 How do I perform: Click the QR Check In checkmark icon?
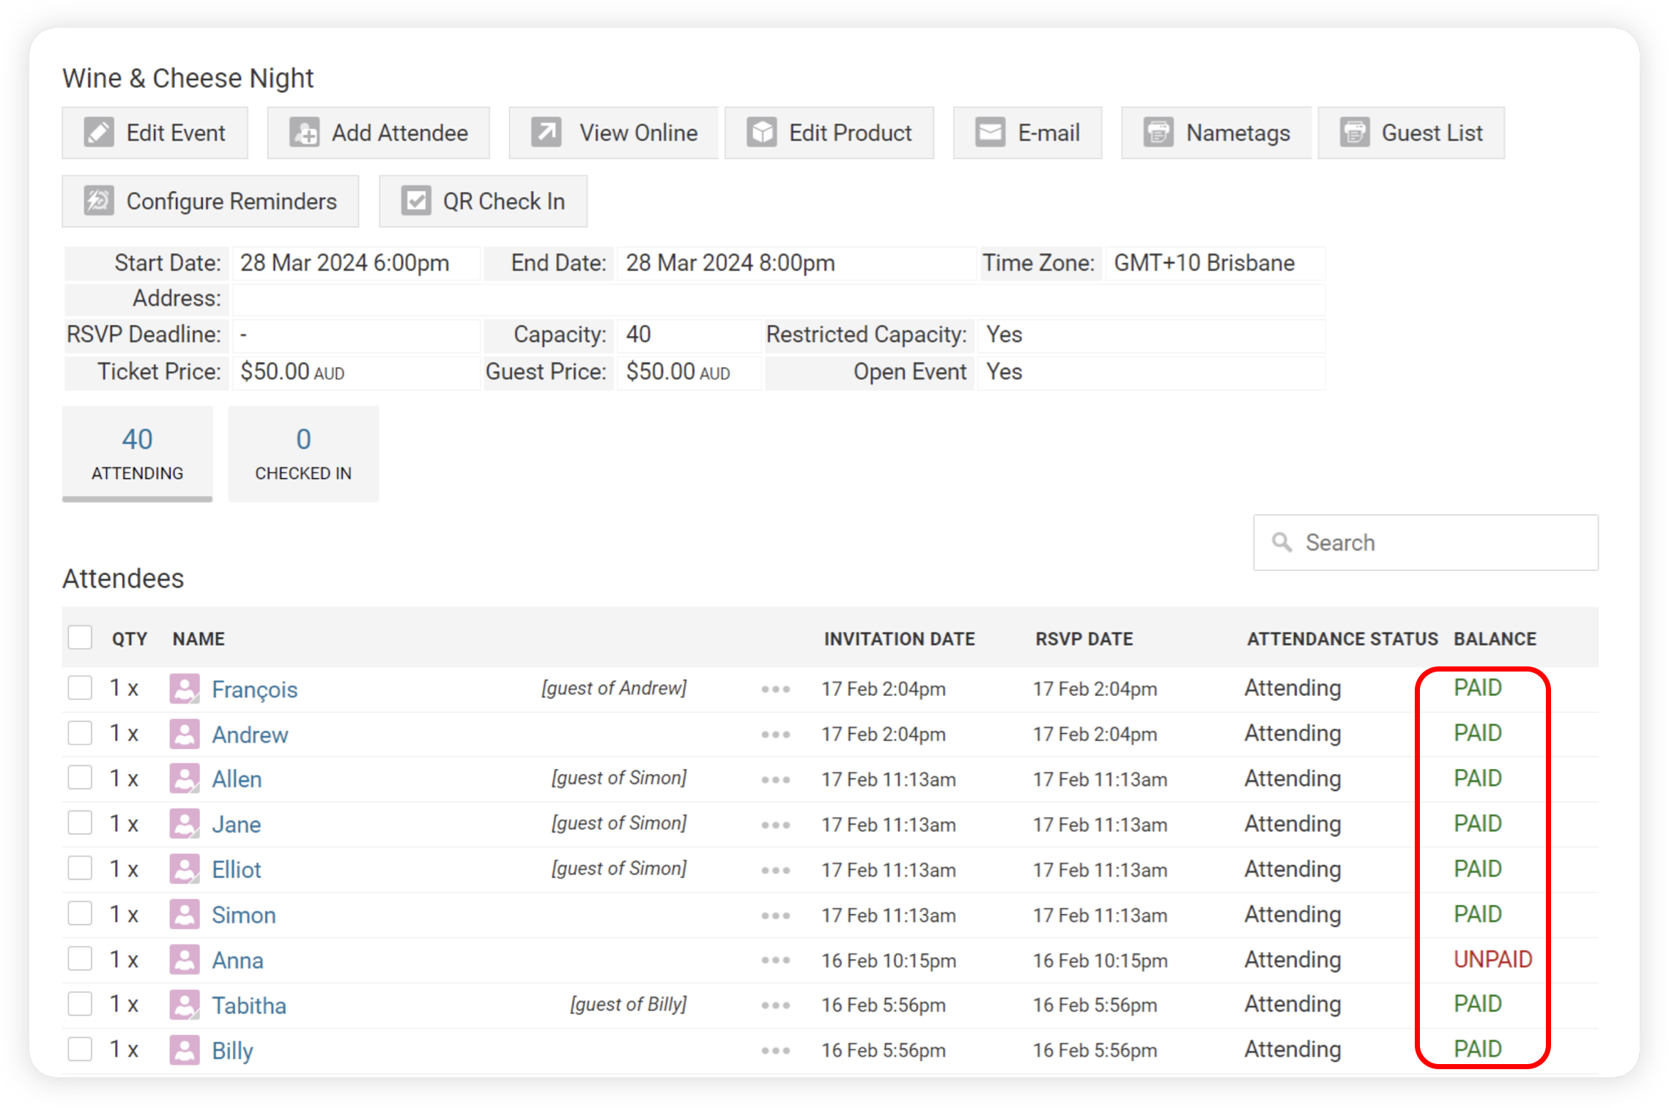pyautogui.click(x=415, y=201)
